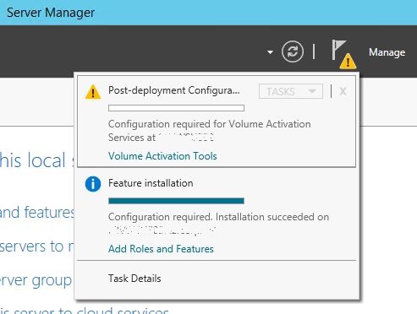Click the Refresh icon in Server Manager header

[293, 51]
